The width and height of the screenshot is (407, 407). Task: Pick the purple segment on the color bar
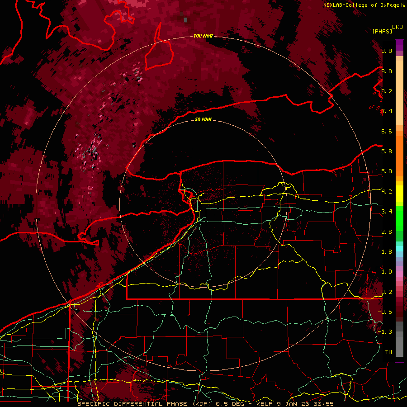(399, 45)
